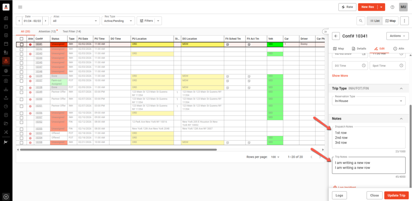
Task: Click into the Trip Notes text field
Action: [x=368, y=165]
